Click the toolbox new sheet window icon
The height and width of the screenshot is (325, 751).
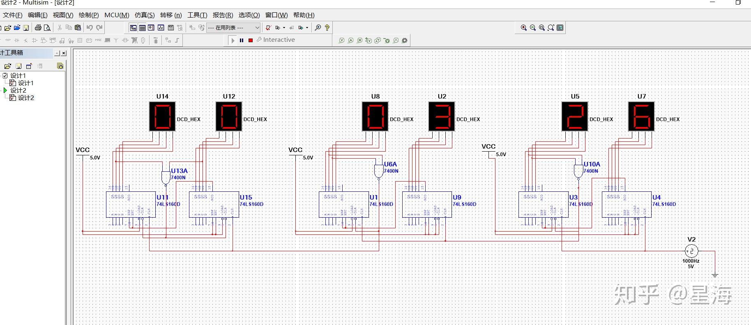coord(29,66)
